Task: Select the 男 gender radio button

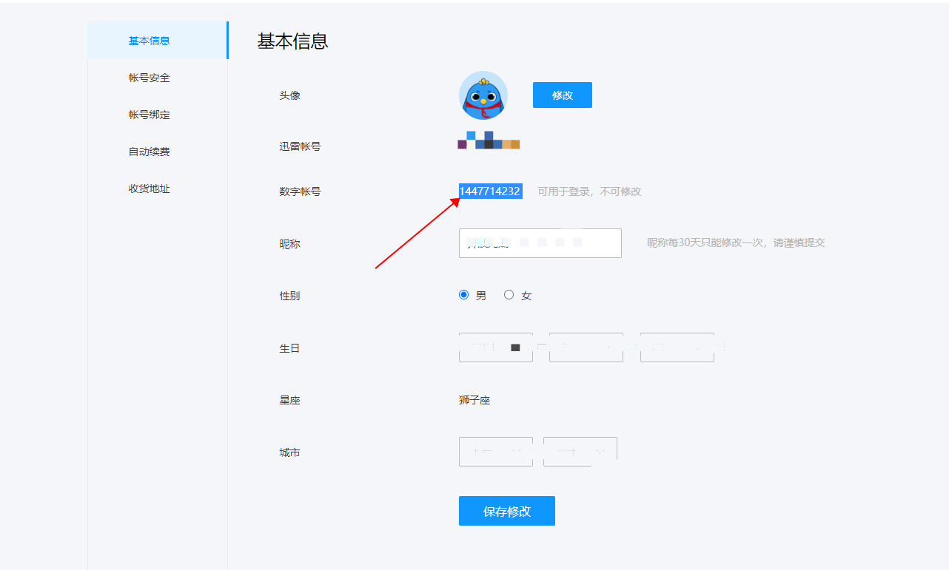Action: click(x=464, y=295)
